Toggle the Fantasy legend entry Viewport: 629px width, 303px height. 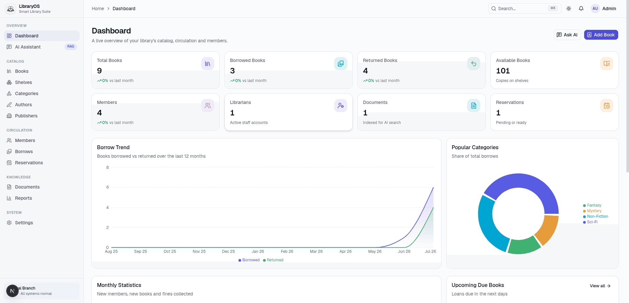[592, 205]
